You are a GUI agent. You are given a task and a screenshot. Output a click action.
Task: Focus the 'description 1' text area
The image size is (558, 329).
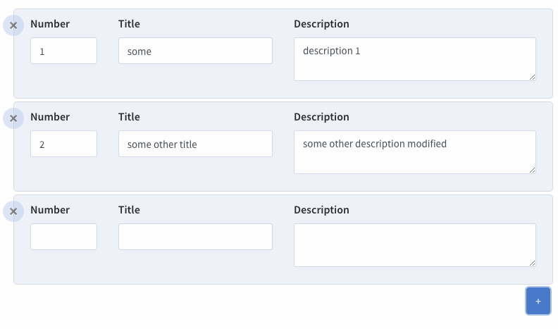414,59
